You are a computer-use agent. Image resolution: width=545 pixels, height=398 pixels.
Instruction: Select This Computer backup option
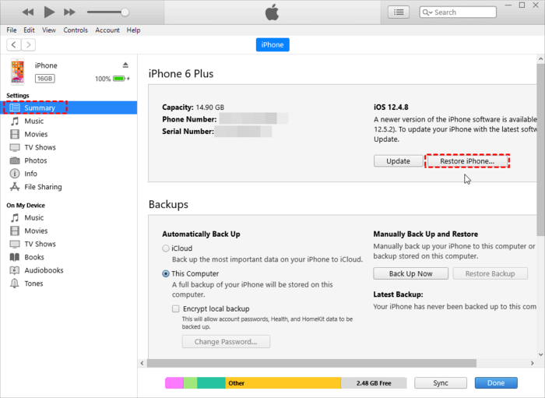(x=166, y=273)
